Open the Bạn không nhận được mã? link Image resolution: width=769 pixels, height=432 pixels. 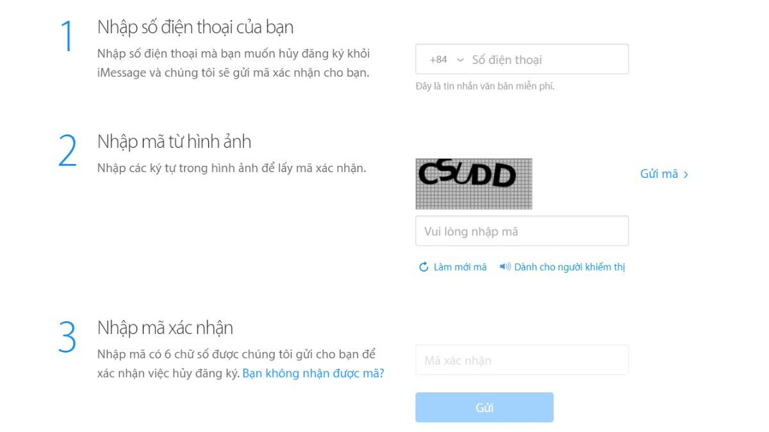(313, 373)
